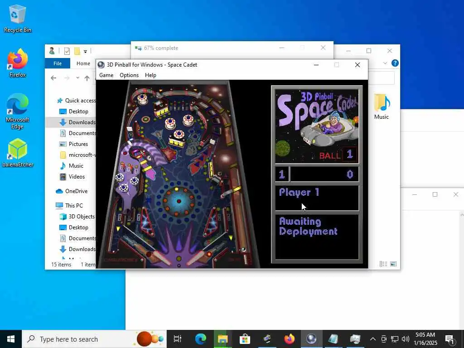Select Desktop under Quick access
Viewport: 464px width, 348px height.
pyautogui.click(x=74, y=111)
